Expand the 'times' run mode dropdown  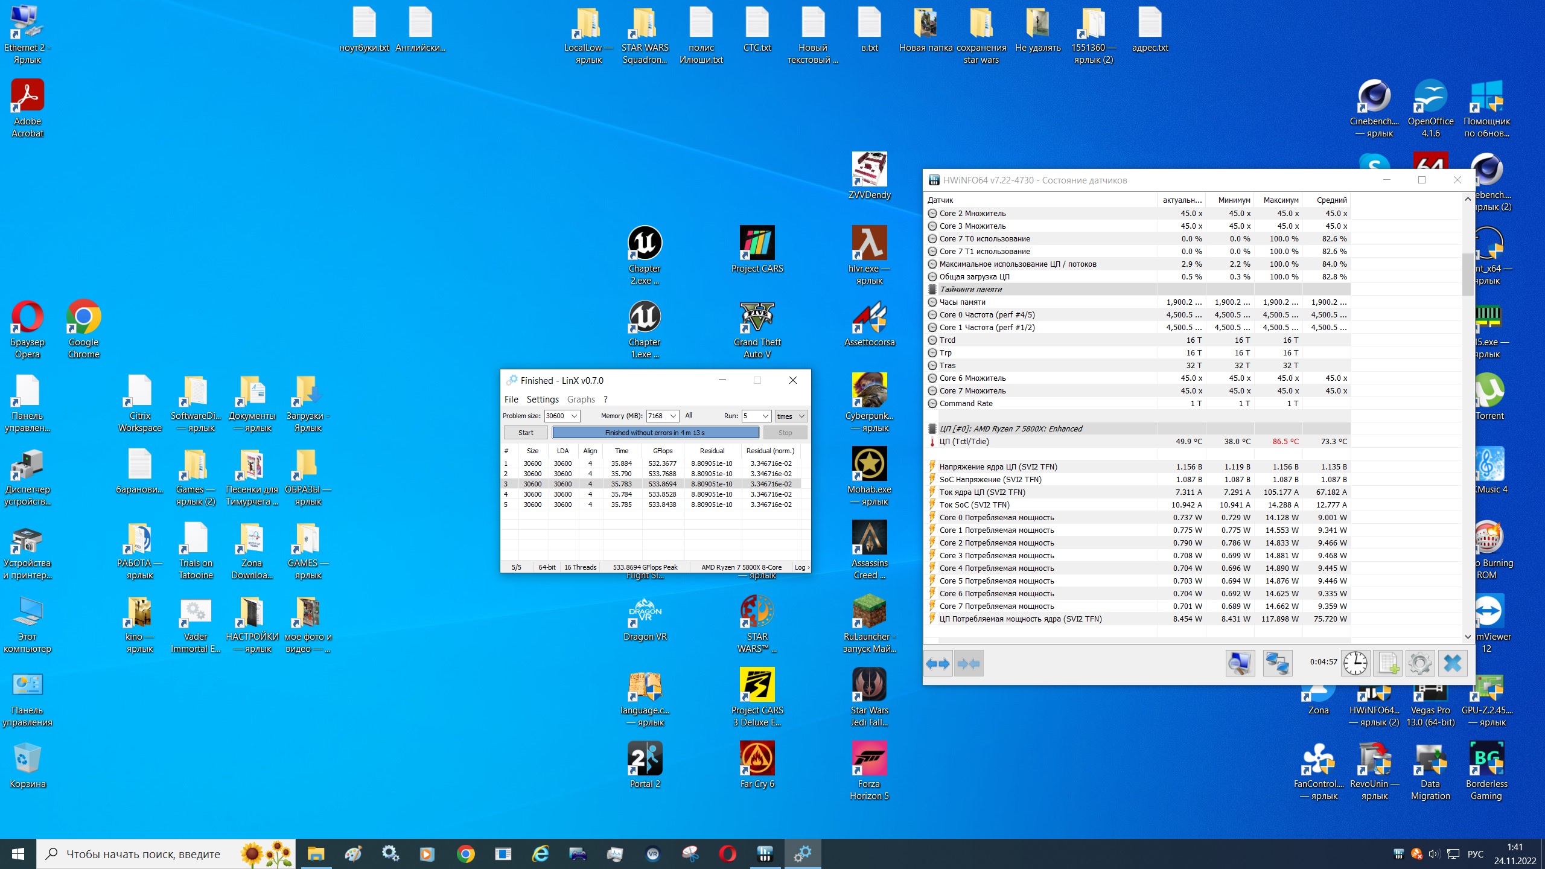(801, 416)
